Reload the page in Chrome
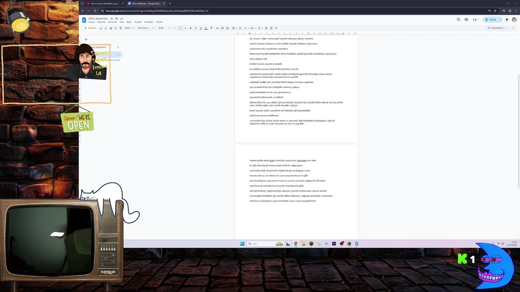This screenshot has height=292, width=520. tap(95, 11)
